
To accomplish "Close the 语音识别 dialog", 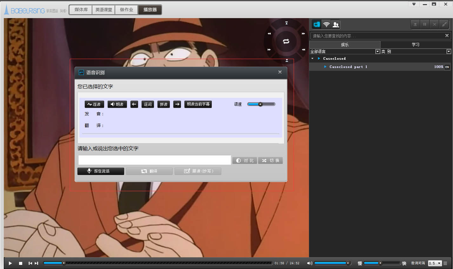I will (280, 72).
